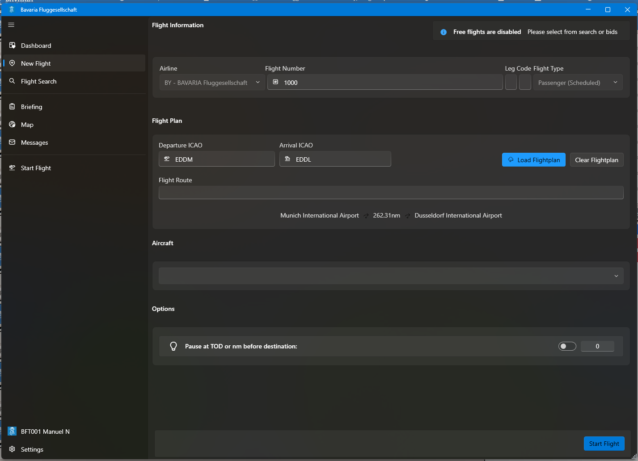Open the Flight Type dropdown
Image resolution: width=638 pixels, height=461 pixels.
click(578, 83)
